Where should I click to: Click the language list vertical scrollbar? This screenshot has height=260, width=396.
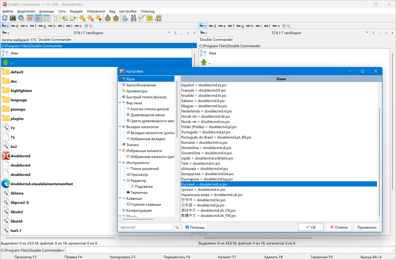click(379, 162)
